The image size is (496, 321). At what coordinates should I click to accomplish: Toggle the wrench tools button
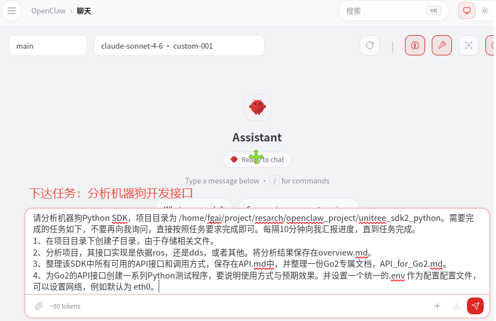pos(442,45)
